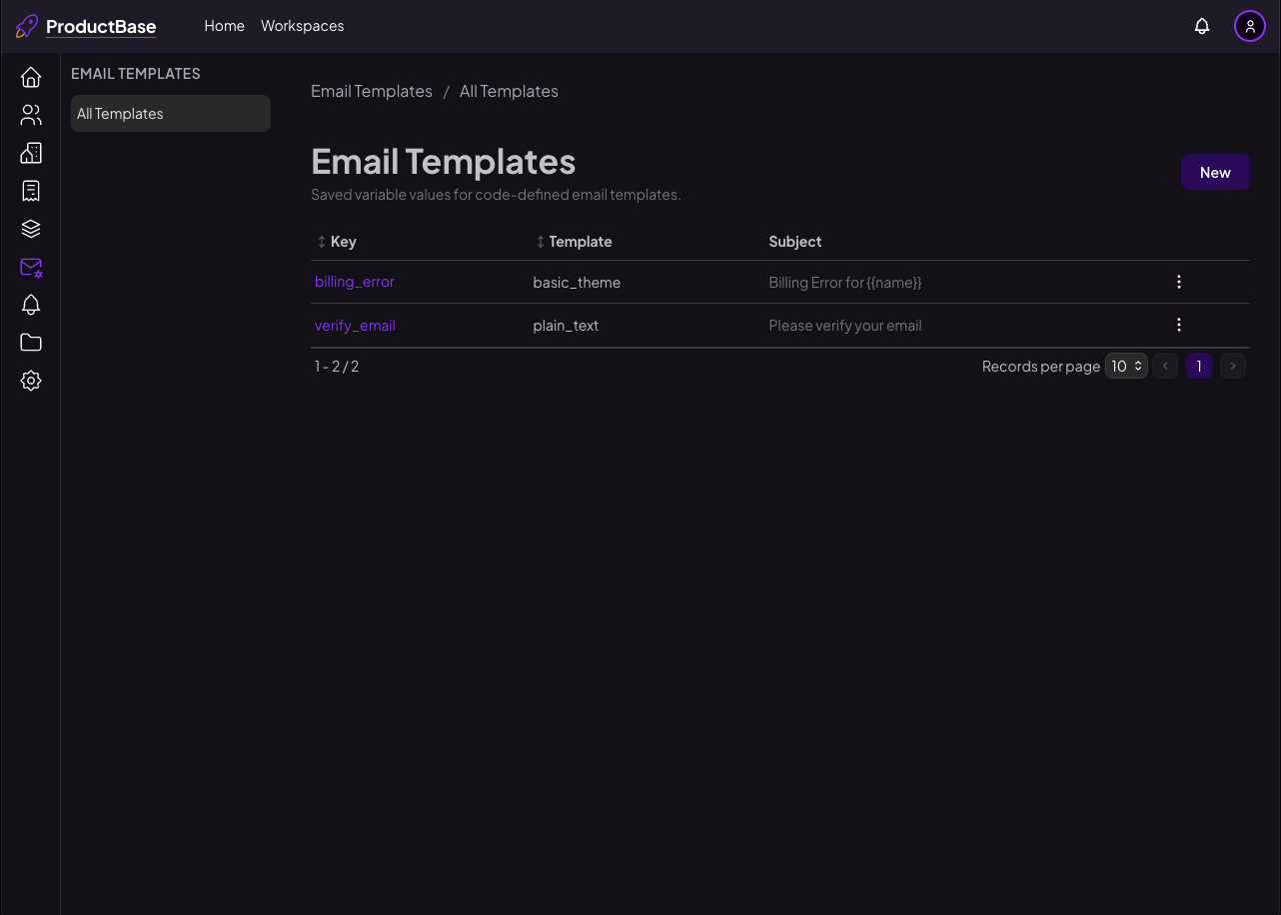The height and width of the screenshot is (915, 1281).
Task: Open row actions menu for billing_error
Action: pos(1179,282)
